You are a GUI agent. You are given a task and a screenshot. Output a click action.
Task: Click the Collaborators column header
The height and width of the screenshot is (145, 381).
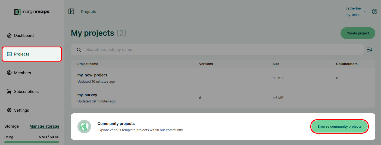pos(347,64)
